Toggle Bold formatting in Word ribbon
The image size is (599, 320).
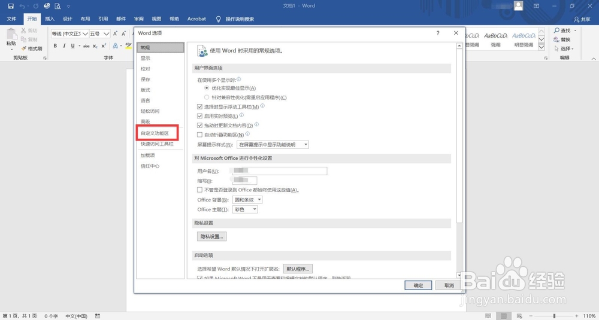coord(55,46)
